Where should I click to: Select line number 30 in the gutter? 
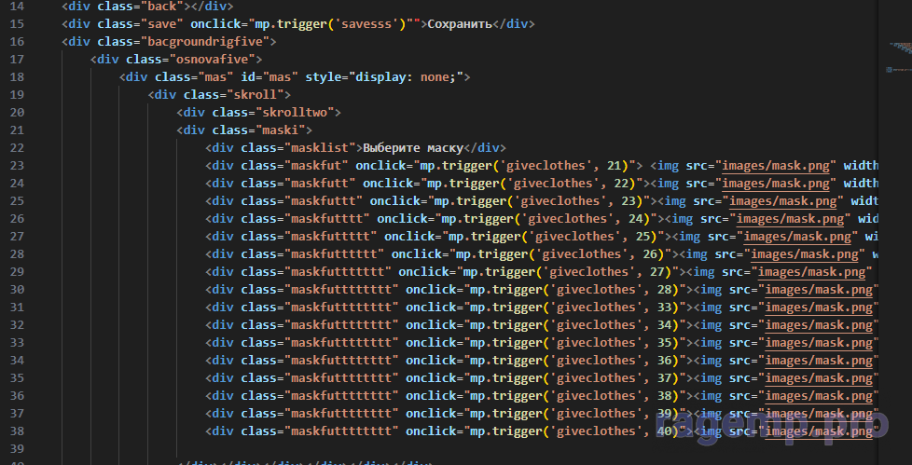pos(16,290)
